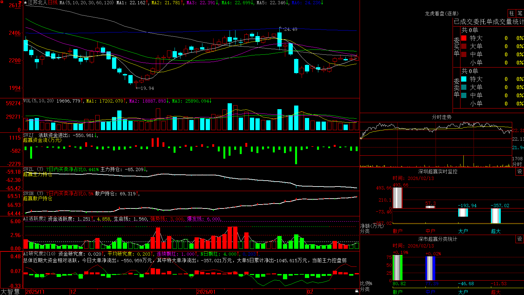Click the AI研究度2(10) indicator label

pos(40,254)
